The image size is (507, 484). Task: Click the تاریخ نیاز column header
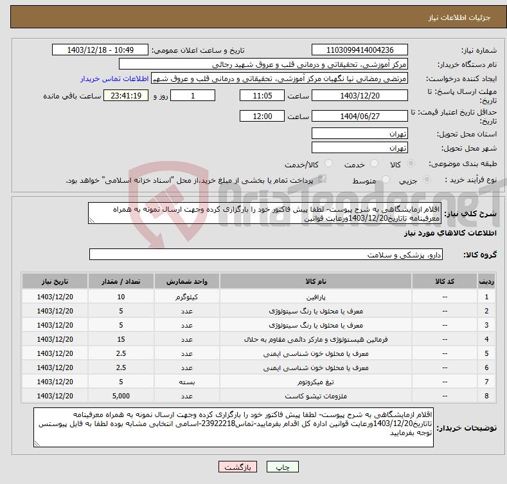(x=55, y=281)
